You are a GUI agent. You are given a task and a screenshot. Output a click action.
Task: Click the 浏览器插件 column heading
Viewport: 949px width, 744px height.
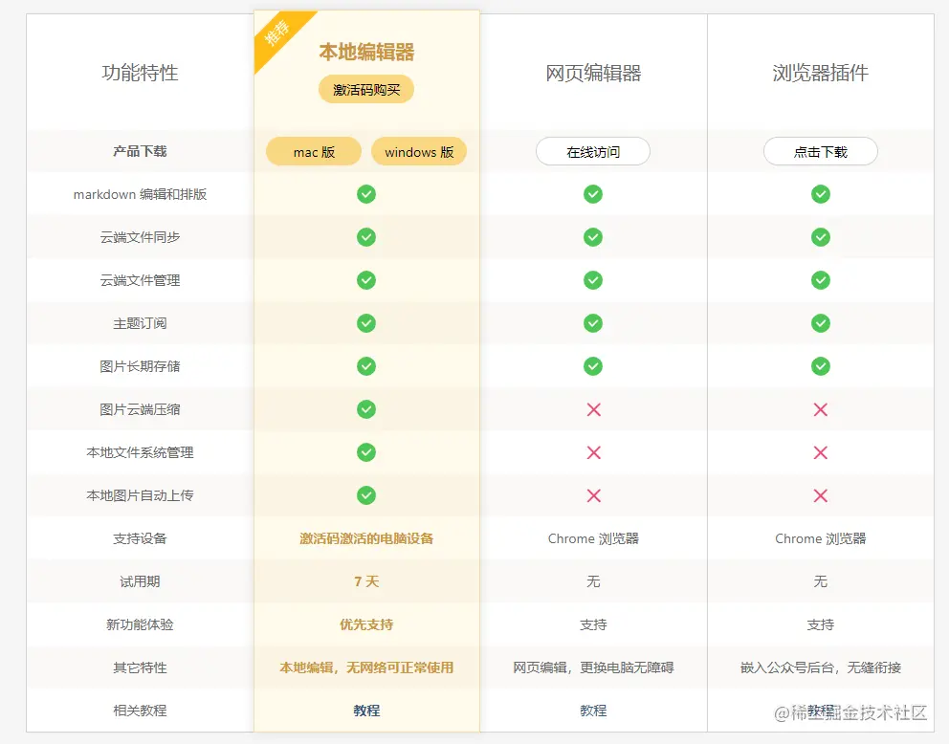point(821,74)
